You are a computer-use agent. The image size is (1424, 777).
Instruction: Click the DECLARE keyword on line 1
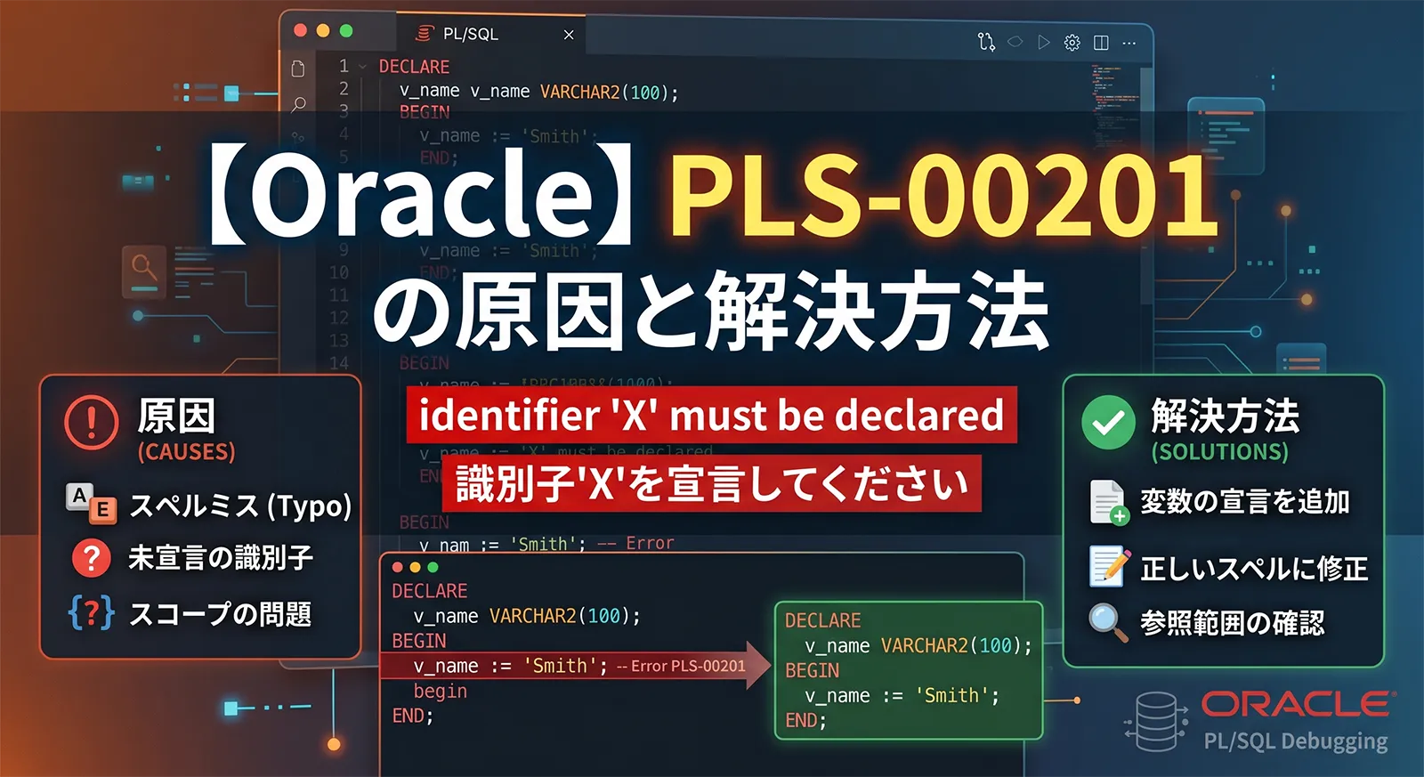pos(414,67)
